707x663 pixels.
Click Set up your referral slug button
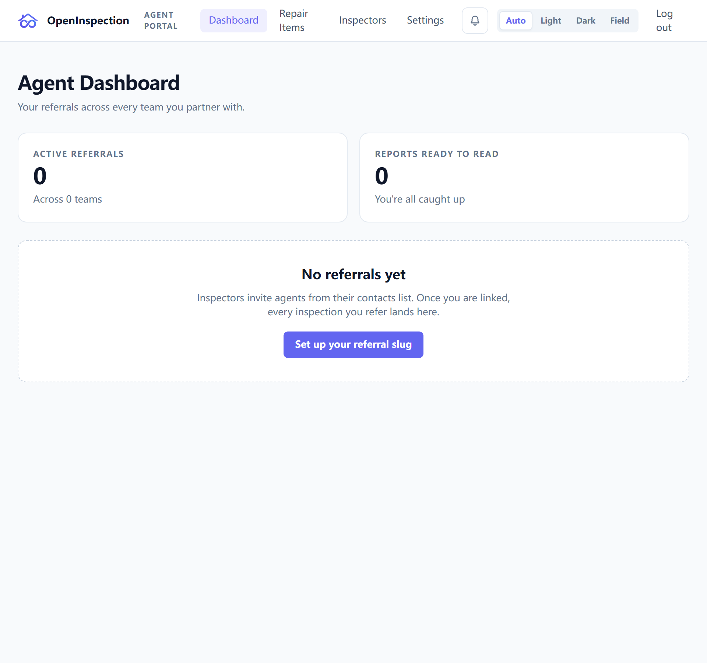[353, 345]
